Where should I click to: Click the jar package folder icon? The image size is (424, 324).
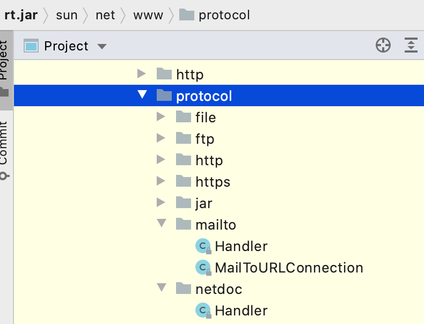coord(184,203)
